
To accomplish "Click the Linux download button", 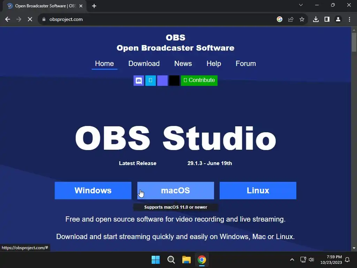I will coord(258,191).
